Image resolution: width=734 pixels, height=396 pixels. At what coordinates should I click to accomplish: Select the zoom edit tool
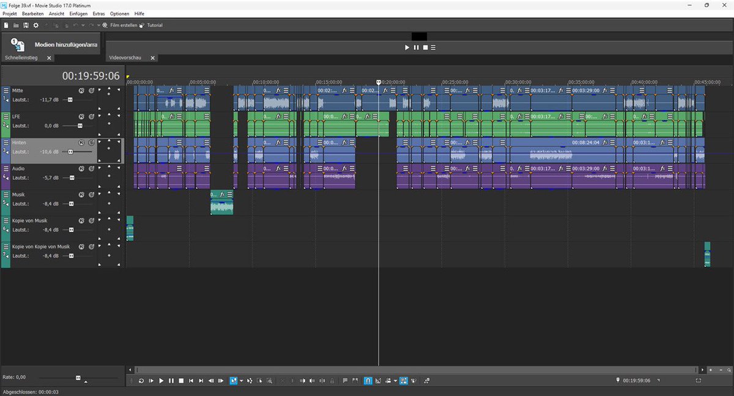click(269, 381)
